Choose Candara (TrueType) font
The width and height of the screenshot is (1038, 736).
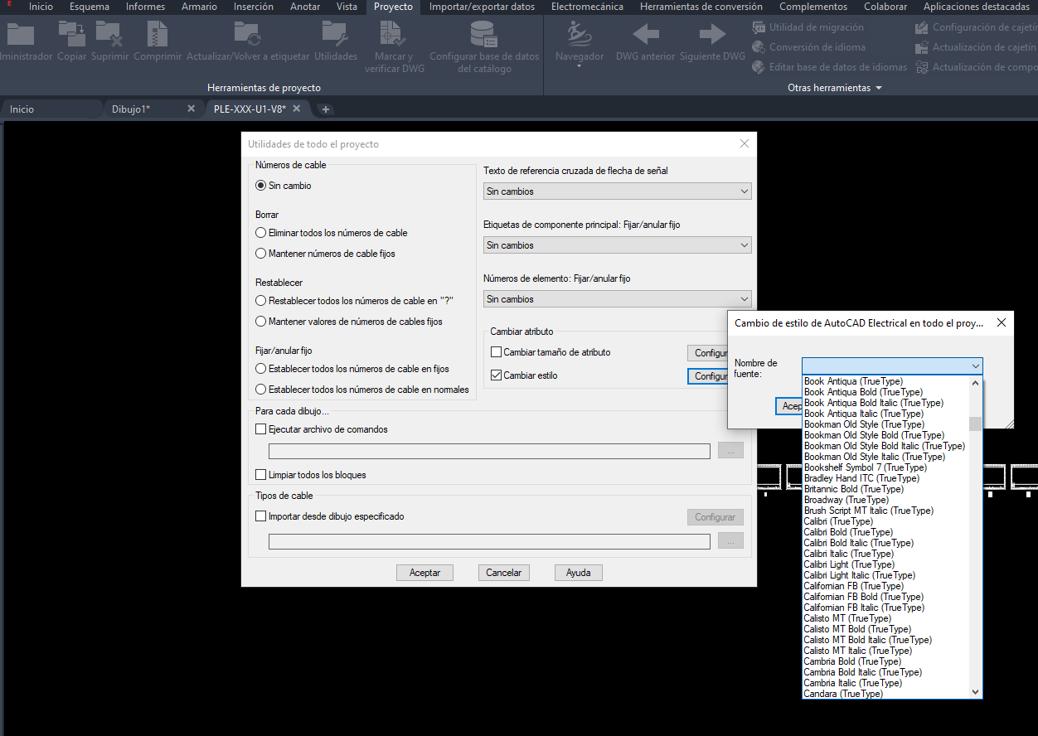885,694
